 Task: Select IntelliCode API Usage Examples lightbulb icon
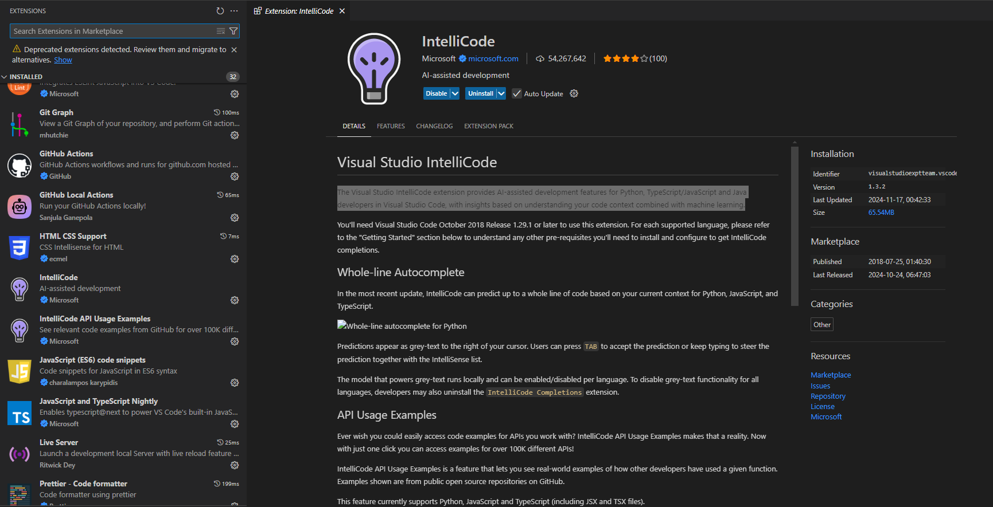[20, 331]
